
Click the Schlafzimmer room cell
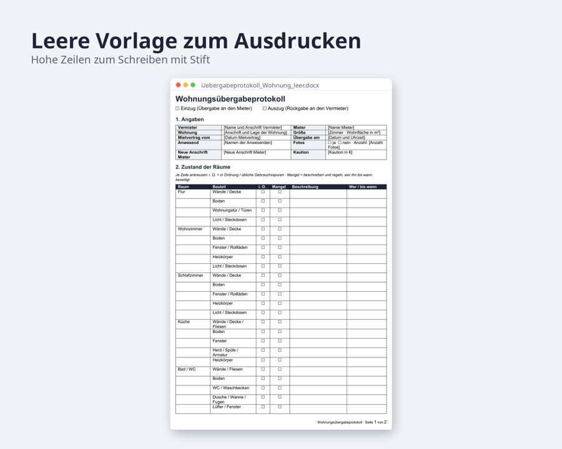click(193, 278)
